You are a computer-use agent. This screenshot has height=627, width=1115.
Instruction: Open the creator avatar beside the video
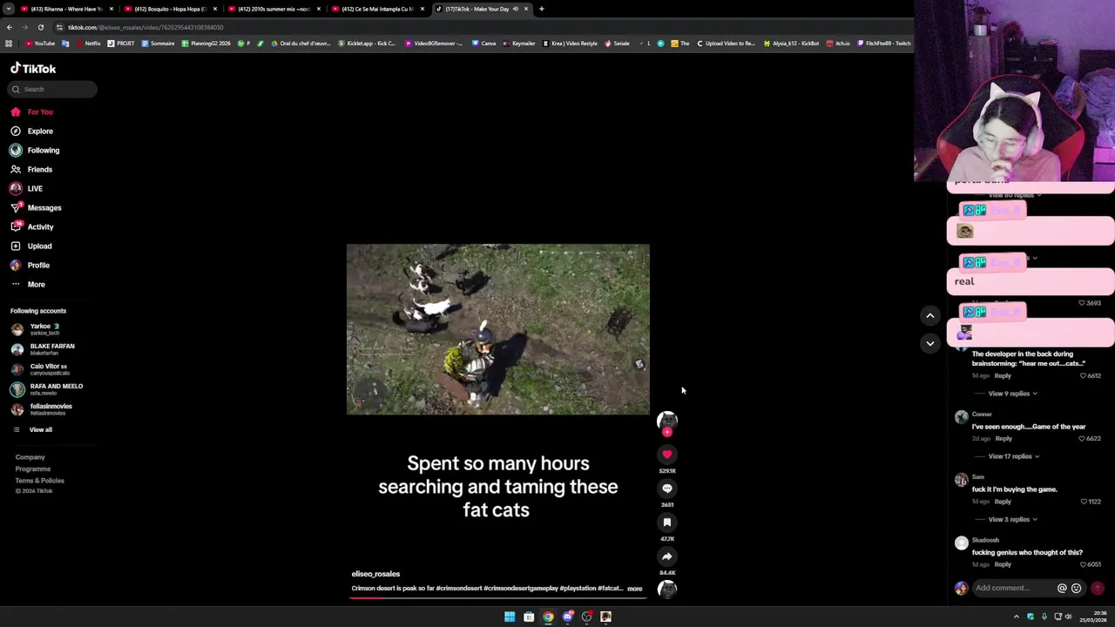(667, 420)
